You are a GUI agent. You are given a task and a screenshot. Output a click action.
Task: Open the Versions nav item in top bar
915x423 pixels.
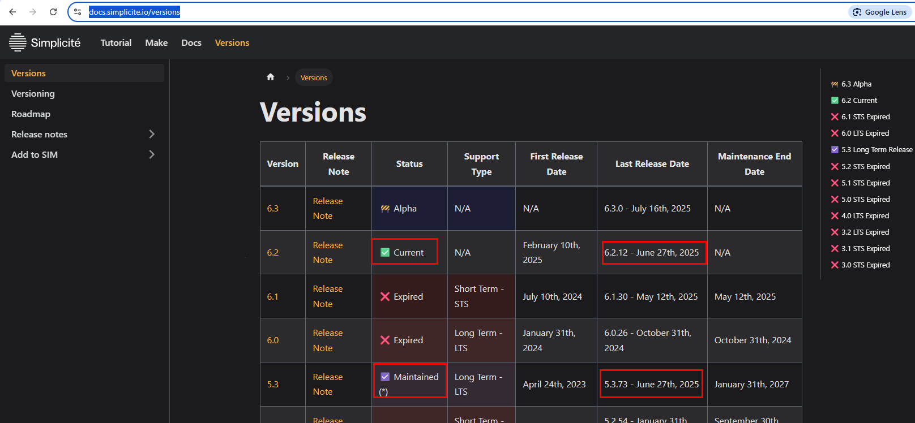[232, 42]
